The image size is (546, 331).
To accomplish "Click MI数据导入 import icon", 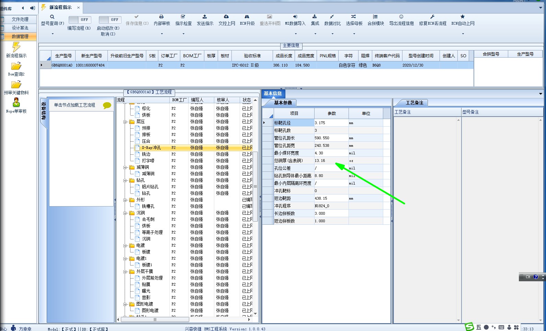I will pos(295,16).
